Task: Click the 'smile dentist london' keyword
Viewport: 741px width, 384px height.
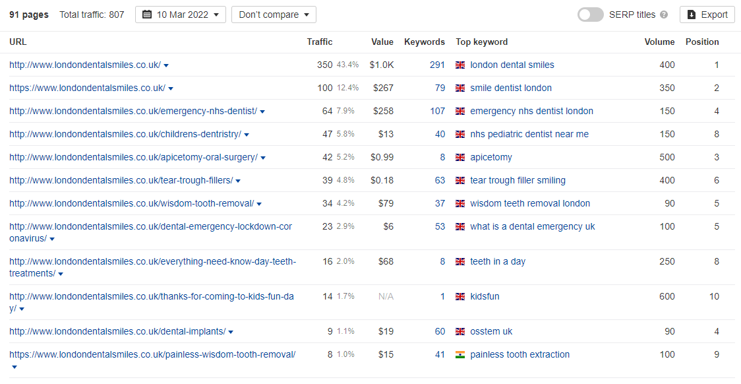Action: [511, 88]
